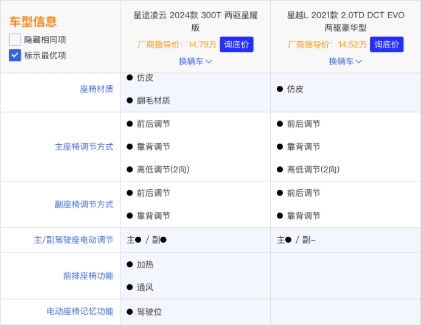The height and width of the screenshot is (325, 421).
Task: Open the 电动座椅记忆功能 parameter link
Action: [80, 312]
